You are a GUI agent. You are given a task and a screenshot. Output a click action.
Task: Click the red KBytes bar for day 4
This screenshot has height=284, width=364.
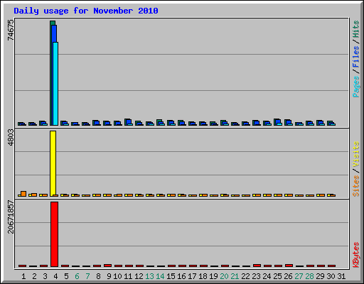click(54, 234)
